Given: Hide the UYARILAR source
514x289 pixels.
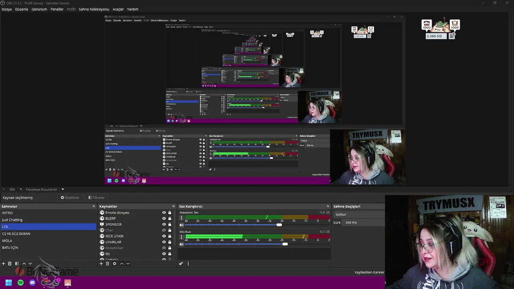Looking at the screenshot, I should [164, 242].
